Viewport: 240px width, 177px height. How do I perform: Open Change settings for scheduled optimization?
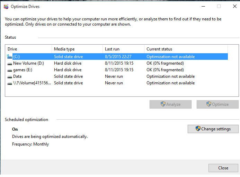(213, 129)
